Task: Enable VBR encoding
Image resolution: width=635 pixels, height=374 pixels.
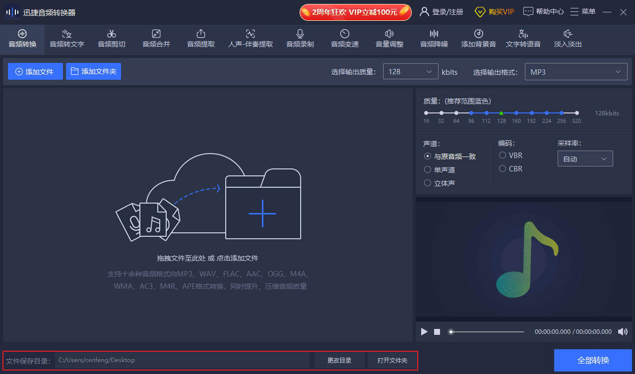Action: coord(503,155)
